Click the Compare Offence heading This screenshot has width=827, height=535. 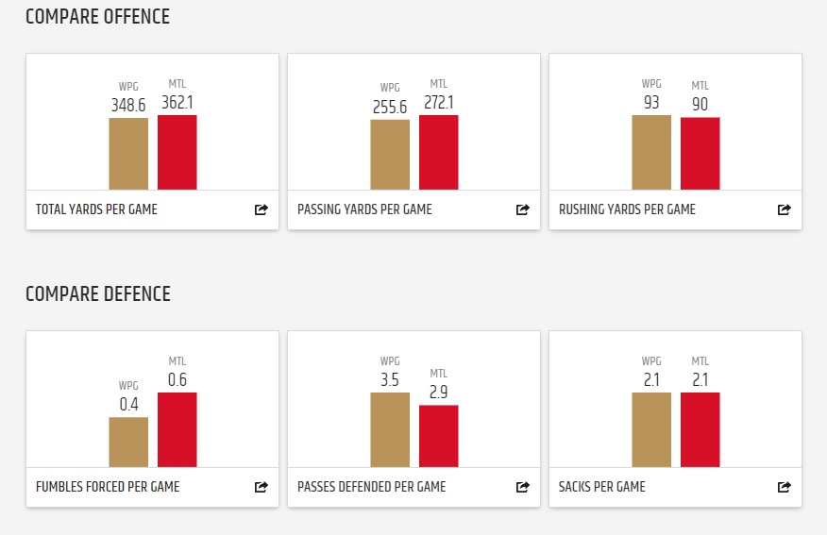click(97, 17)
